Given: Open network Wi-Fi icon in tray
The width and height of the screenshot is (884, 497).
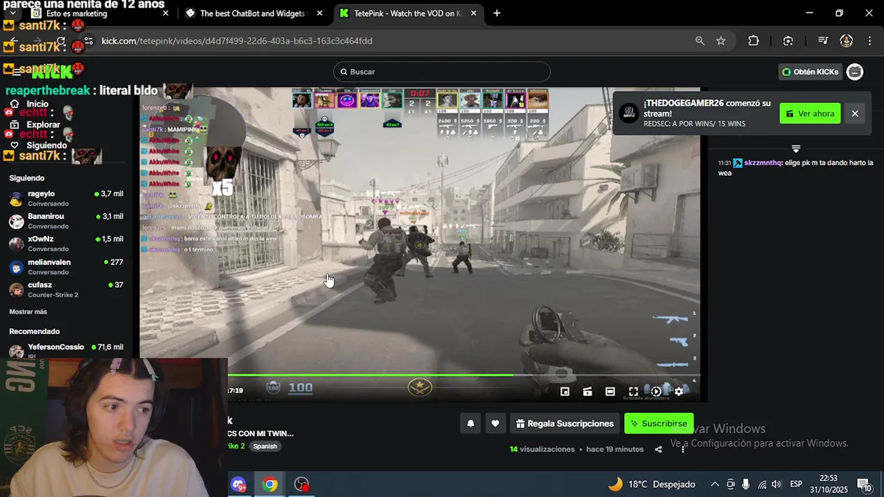Looking at the screenshot, I should point(762,485).
